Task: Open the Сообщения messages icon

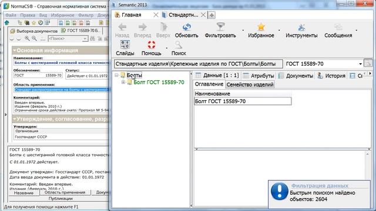Action: [x=338, y=27]
